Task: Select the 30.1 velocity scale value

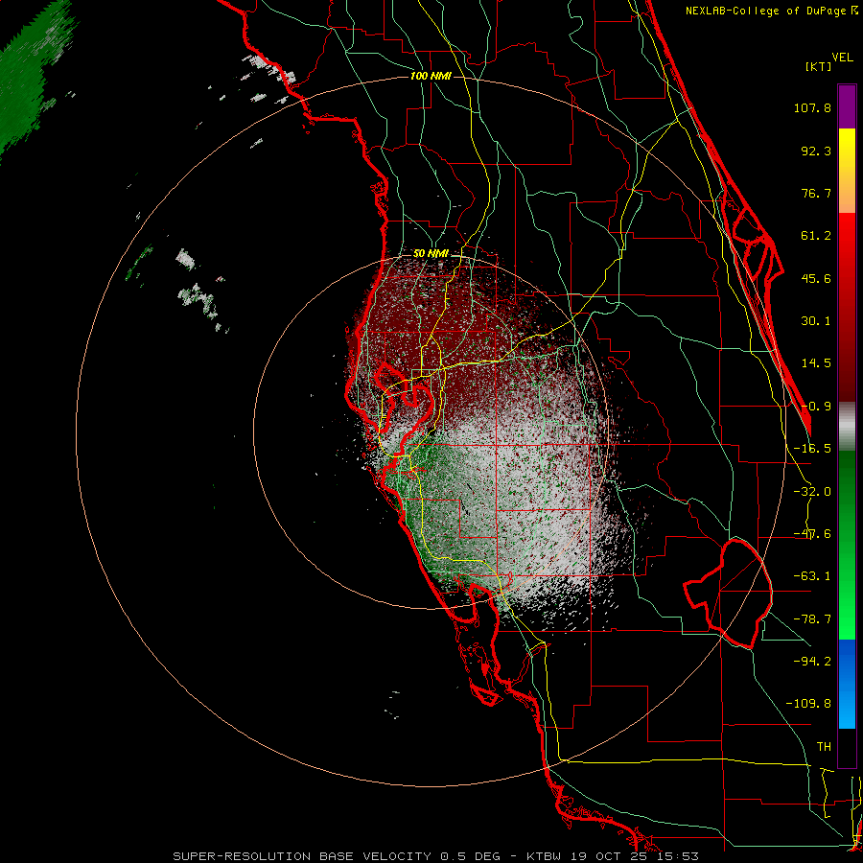Action: (x=816, y=321)
